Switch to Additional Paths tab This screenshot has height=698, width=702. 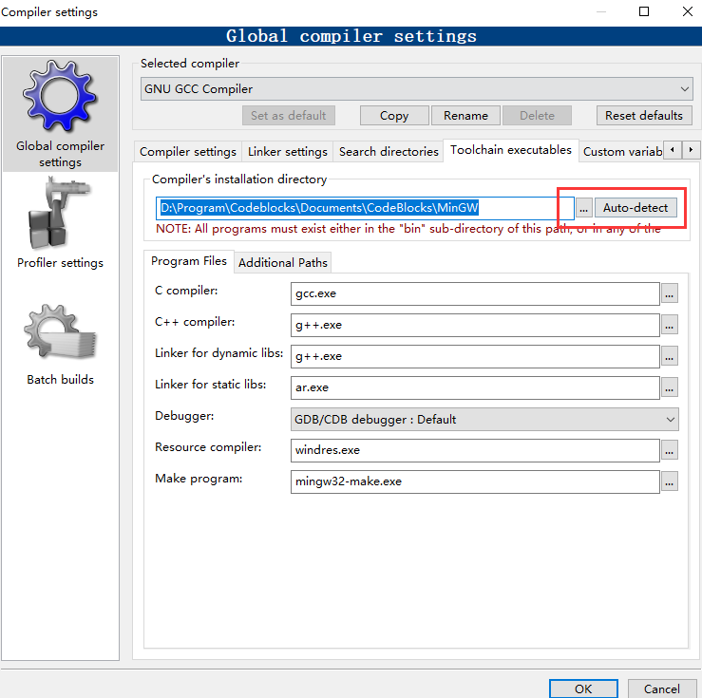point(283,263)
